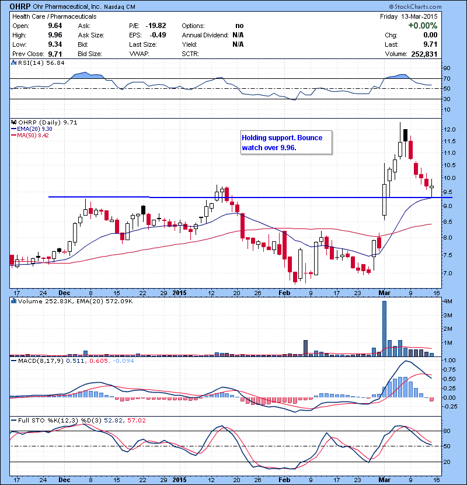Click the RSI indicator icon beside RSI(14)
Viewport: 467px width, 485px height.
[13, 63]
